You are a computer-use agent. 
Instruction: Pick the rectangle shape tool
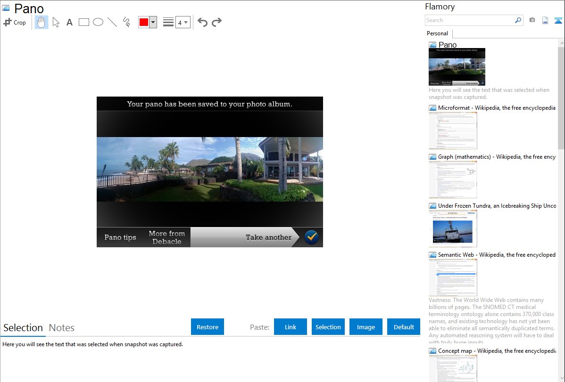pyautogui.click(x=84, y=22)
